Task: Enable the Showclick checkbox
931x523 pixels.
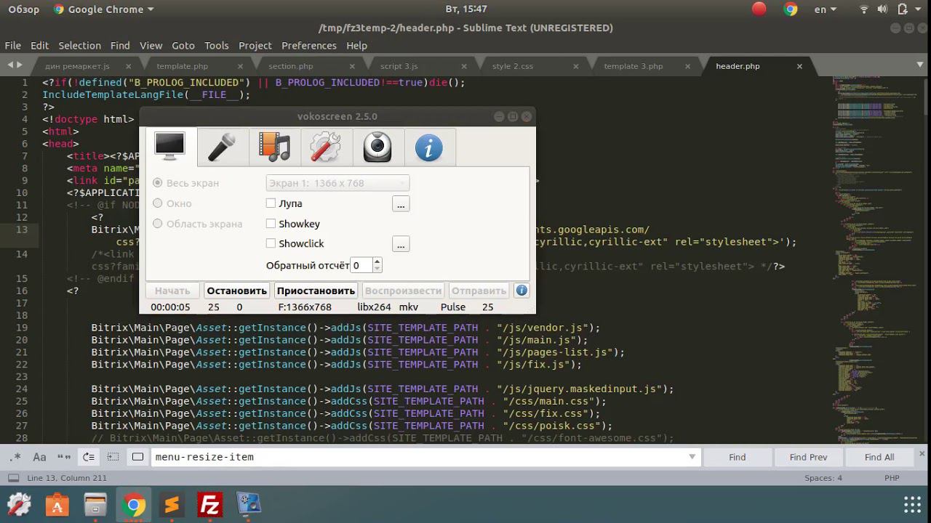Action: tap(271, 243)
